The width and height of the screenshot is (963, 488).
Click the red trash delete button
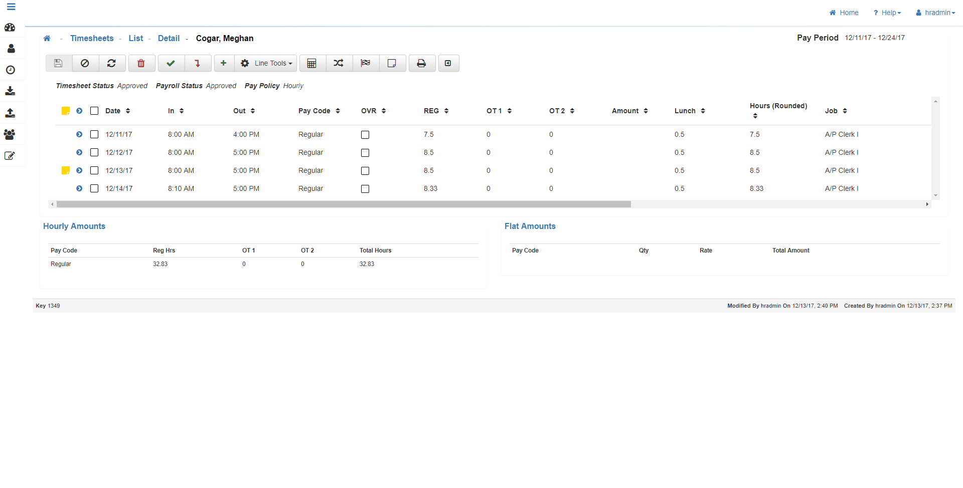click(x=141, y=63)
